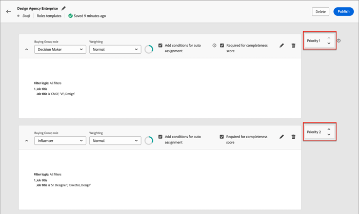Uncheck auto assignment for Decision Maker
The image size is (359, 214).
(161, 46)
